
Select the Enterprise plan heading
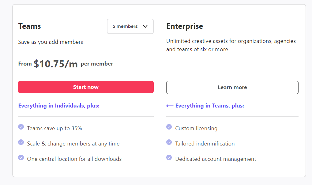pos(184,26)
